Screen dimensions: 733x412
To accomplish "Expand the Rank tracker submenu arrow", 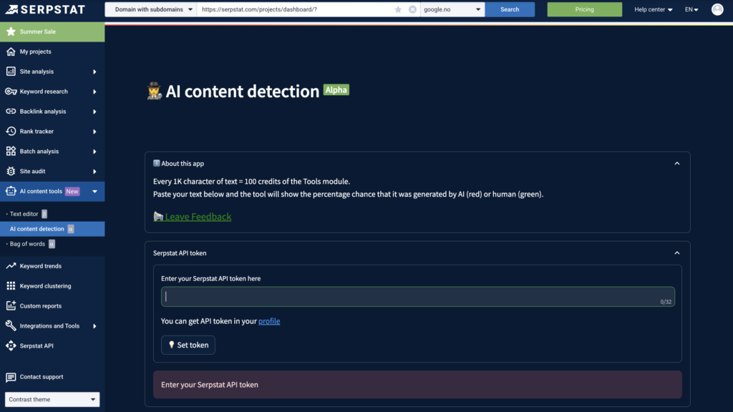I will point(94,132).
